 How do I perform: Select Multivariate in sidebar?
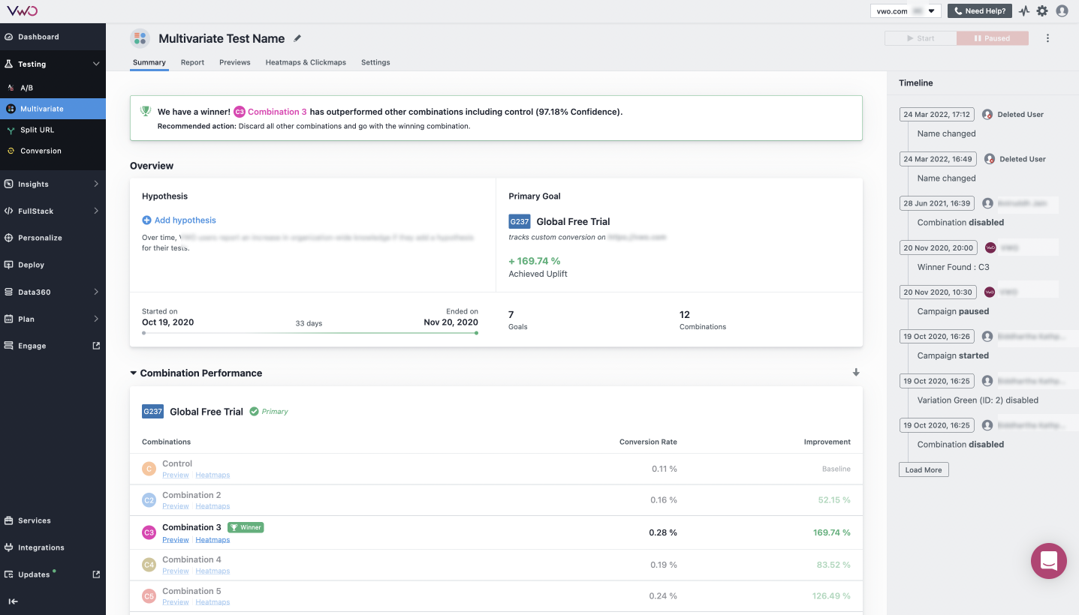coord(53,109)
